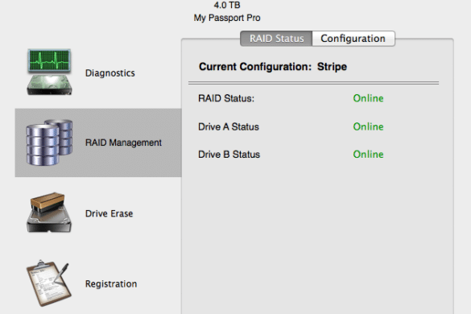Switch to the RAID Status tab

click(276, 39)
